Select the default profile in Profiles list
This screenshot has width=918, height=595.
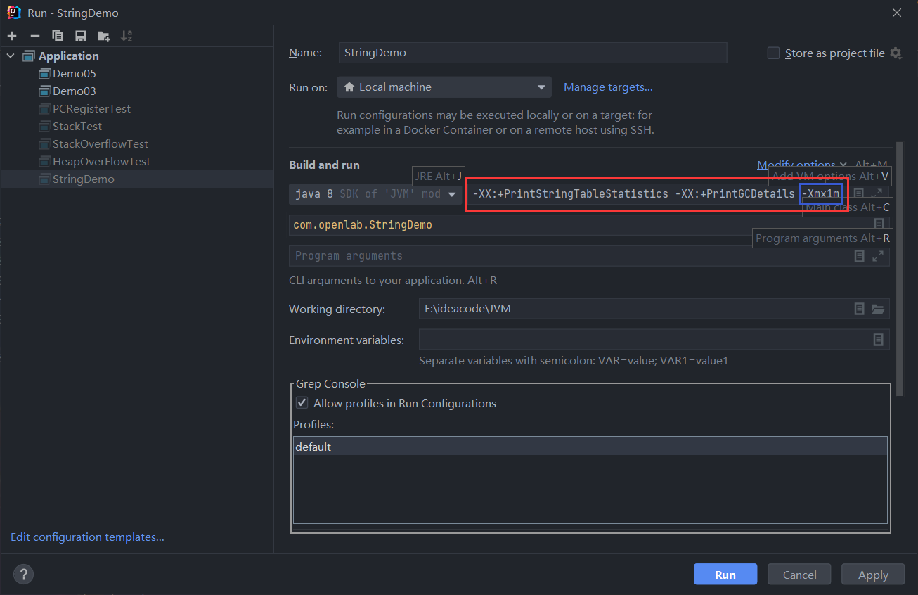[590, 447]
